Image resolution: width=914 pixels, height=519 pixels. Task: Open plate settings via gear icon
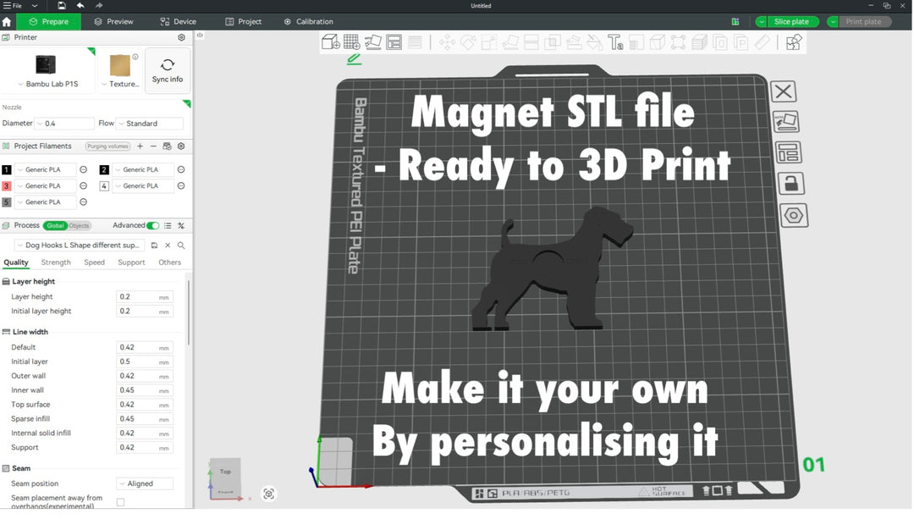click(x=793, y=216)
